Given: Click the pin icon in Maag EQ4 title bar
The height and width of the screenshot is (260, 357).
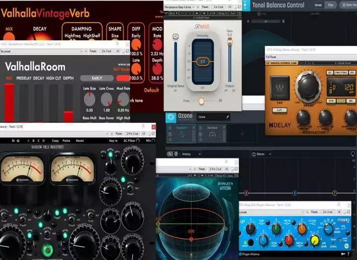Looking at the screenshot, I should 339,204.
